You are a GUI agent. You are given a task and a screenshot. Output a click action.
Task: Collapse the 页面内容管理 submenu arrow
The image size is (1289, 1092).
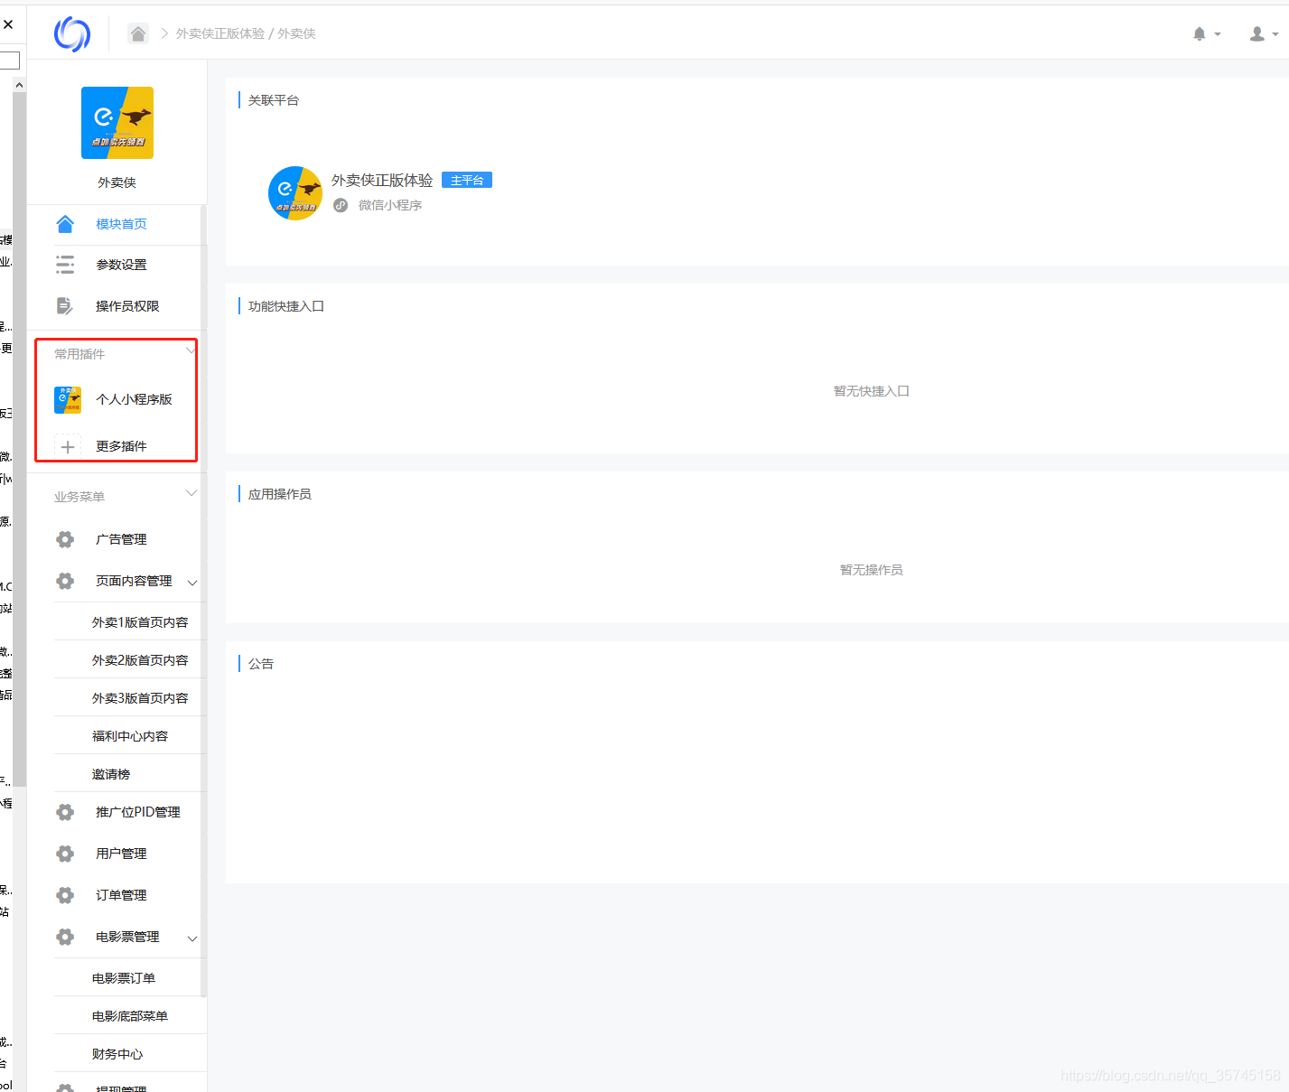tap(192, 583)
